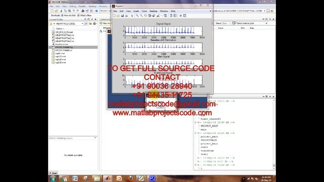This screenshot has height=182, width=324.
Task: Open the File menu in MATLAB main window
Action: pyautogui.click(x=51, y=7)
